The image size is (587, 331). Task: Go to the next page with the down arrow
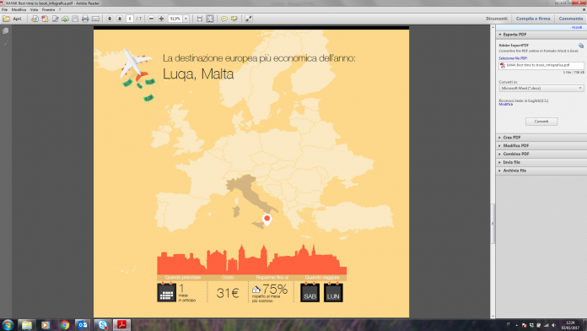click(x=120, y=19)
